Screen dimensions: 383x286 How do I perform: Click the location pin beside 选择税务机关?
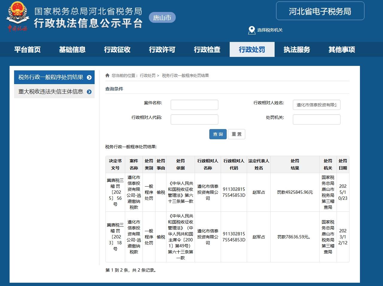[x=251, y=30]
